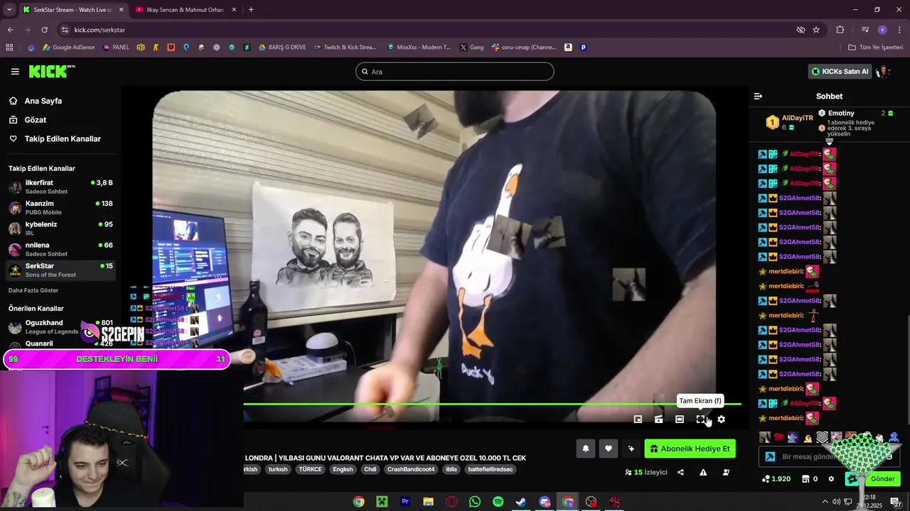Click the green video progress bar
This screenshot has width=910, height=511.
(x=492, y=404)
